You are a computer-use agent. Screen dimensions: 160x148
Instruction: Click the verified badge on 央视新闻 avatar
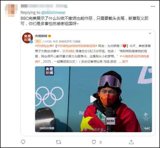(x=31, y=42)
